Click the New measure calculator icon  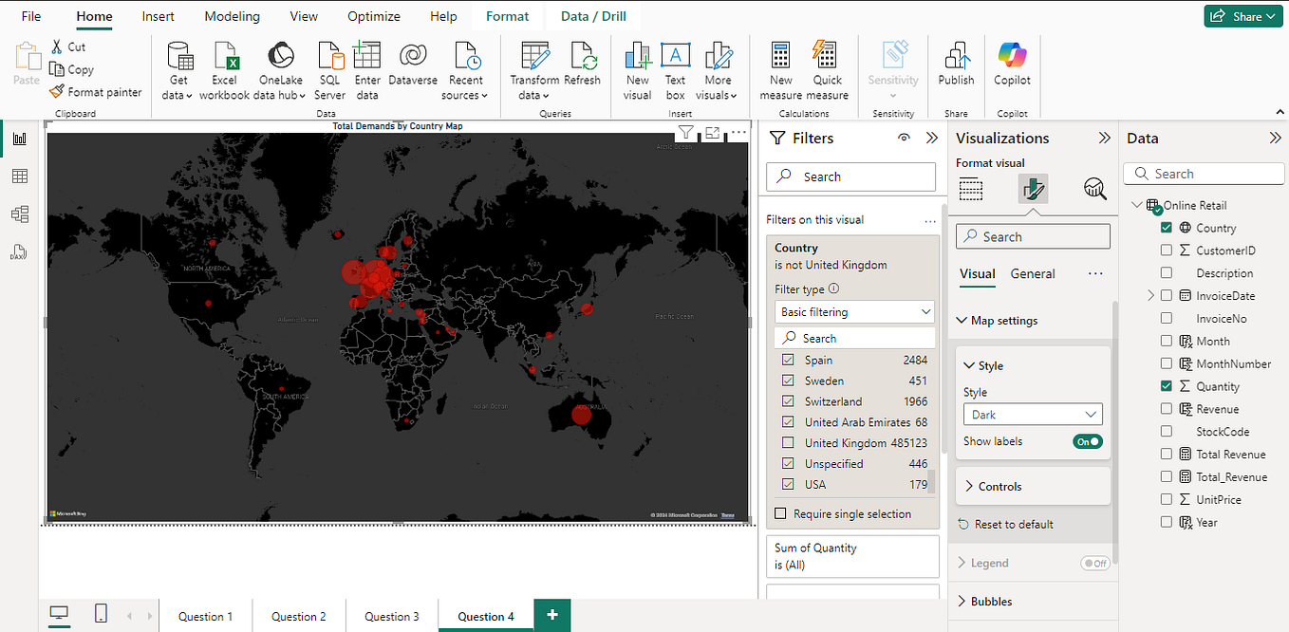[780, 58]
